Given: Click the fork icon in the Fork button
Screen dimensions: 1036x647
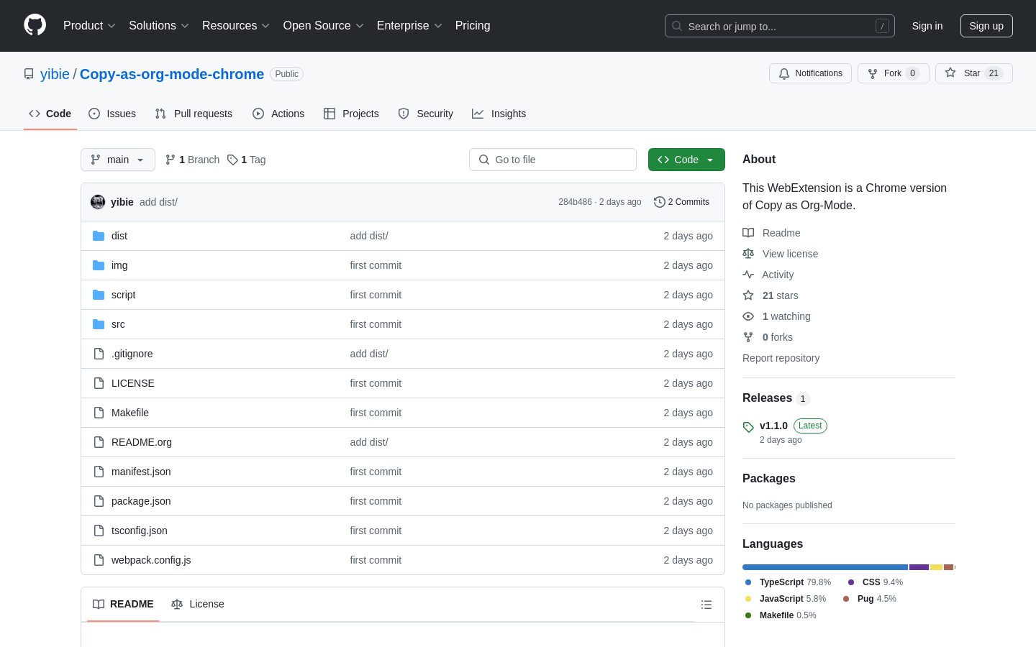Looking at the screenshot, I should click(873, 73).
